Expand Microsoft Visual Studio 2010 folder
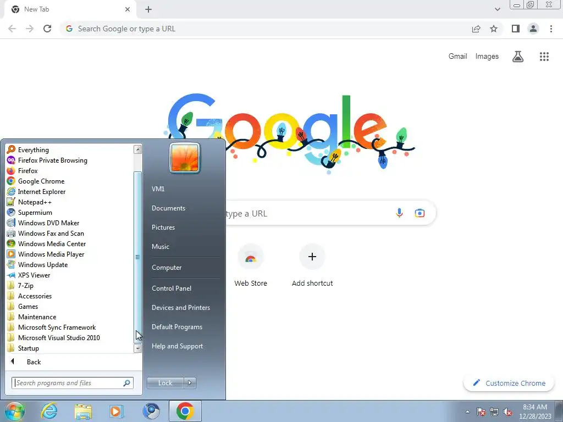 coord(53,337)
